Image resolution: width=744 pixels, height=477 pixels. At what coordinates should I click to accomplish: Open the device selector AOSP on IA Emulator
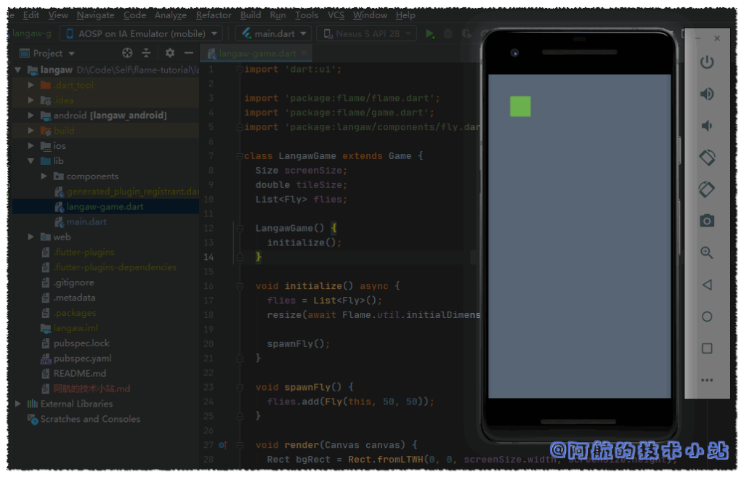pyautogui.click(x=142, y=34)
